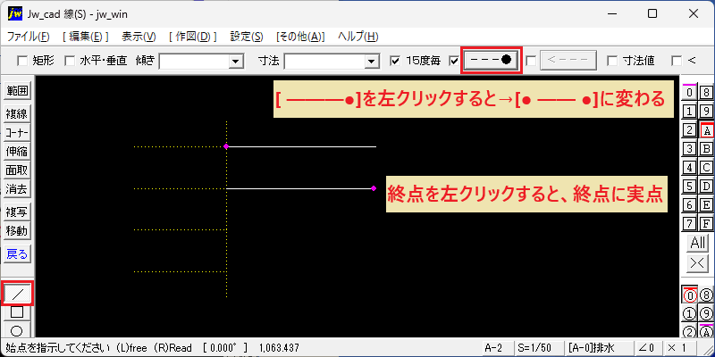Image resolution: width=715 pixels, height=357 pixels.
Task: Enable the 水平・垂直 checkbox
Action: click(x=70, y=61)
